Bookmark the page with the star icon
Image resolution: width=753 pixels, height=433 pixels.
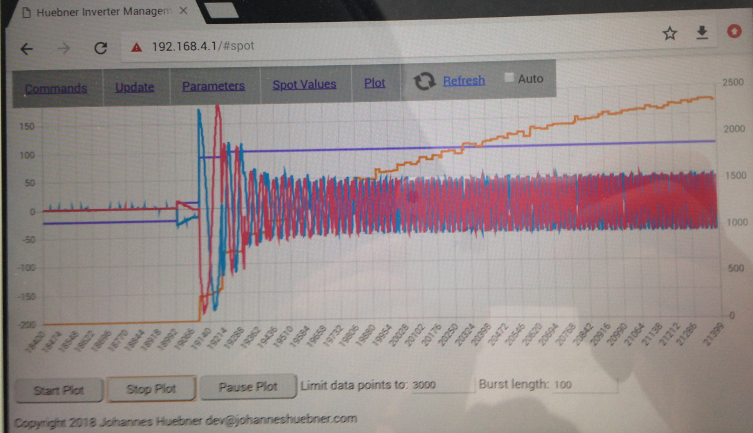click(x=670, y=33)
